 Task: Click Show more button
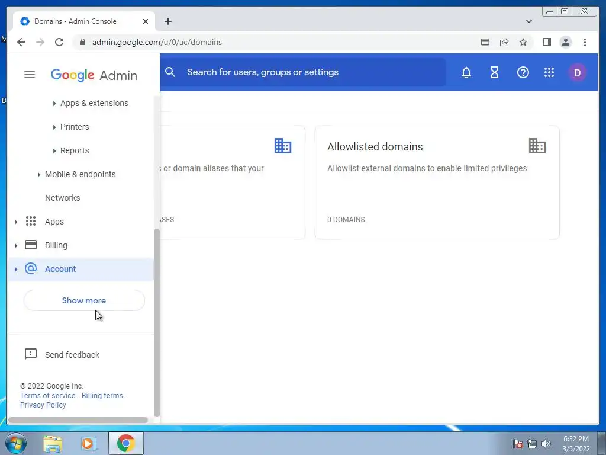[84, 300]
